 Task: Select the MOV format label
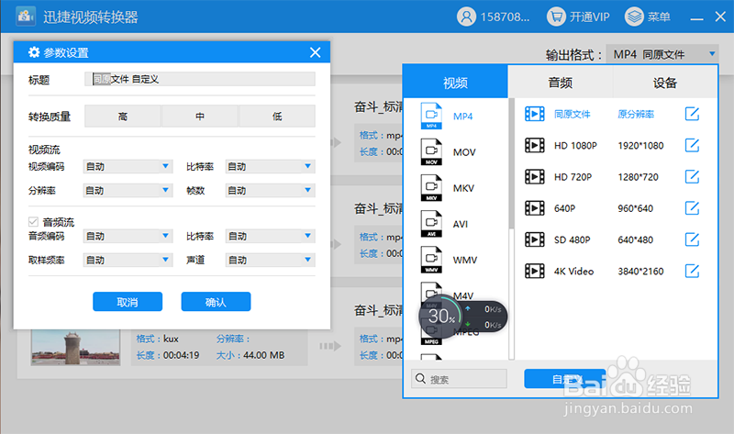pos(464,152)
